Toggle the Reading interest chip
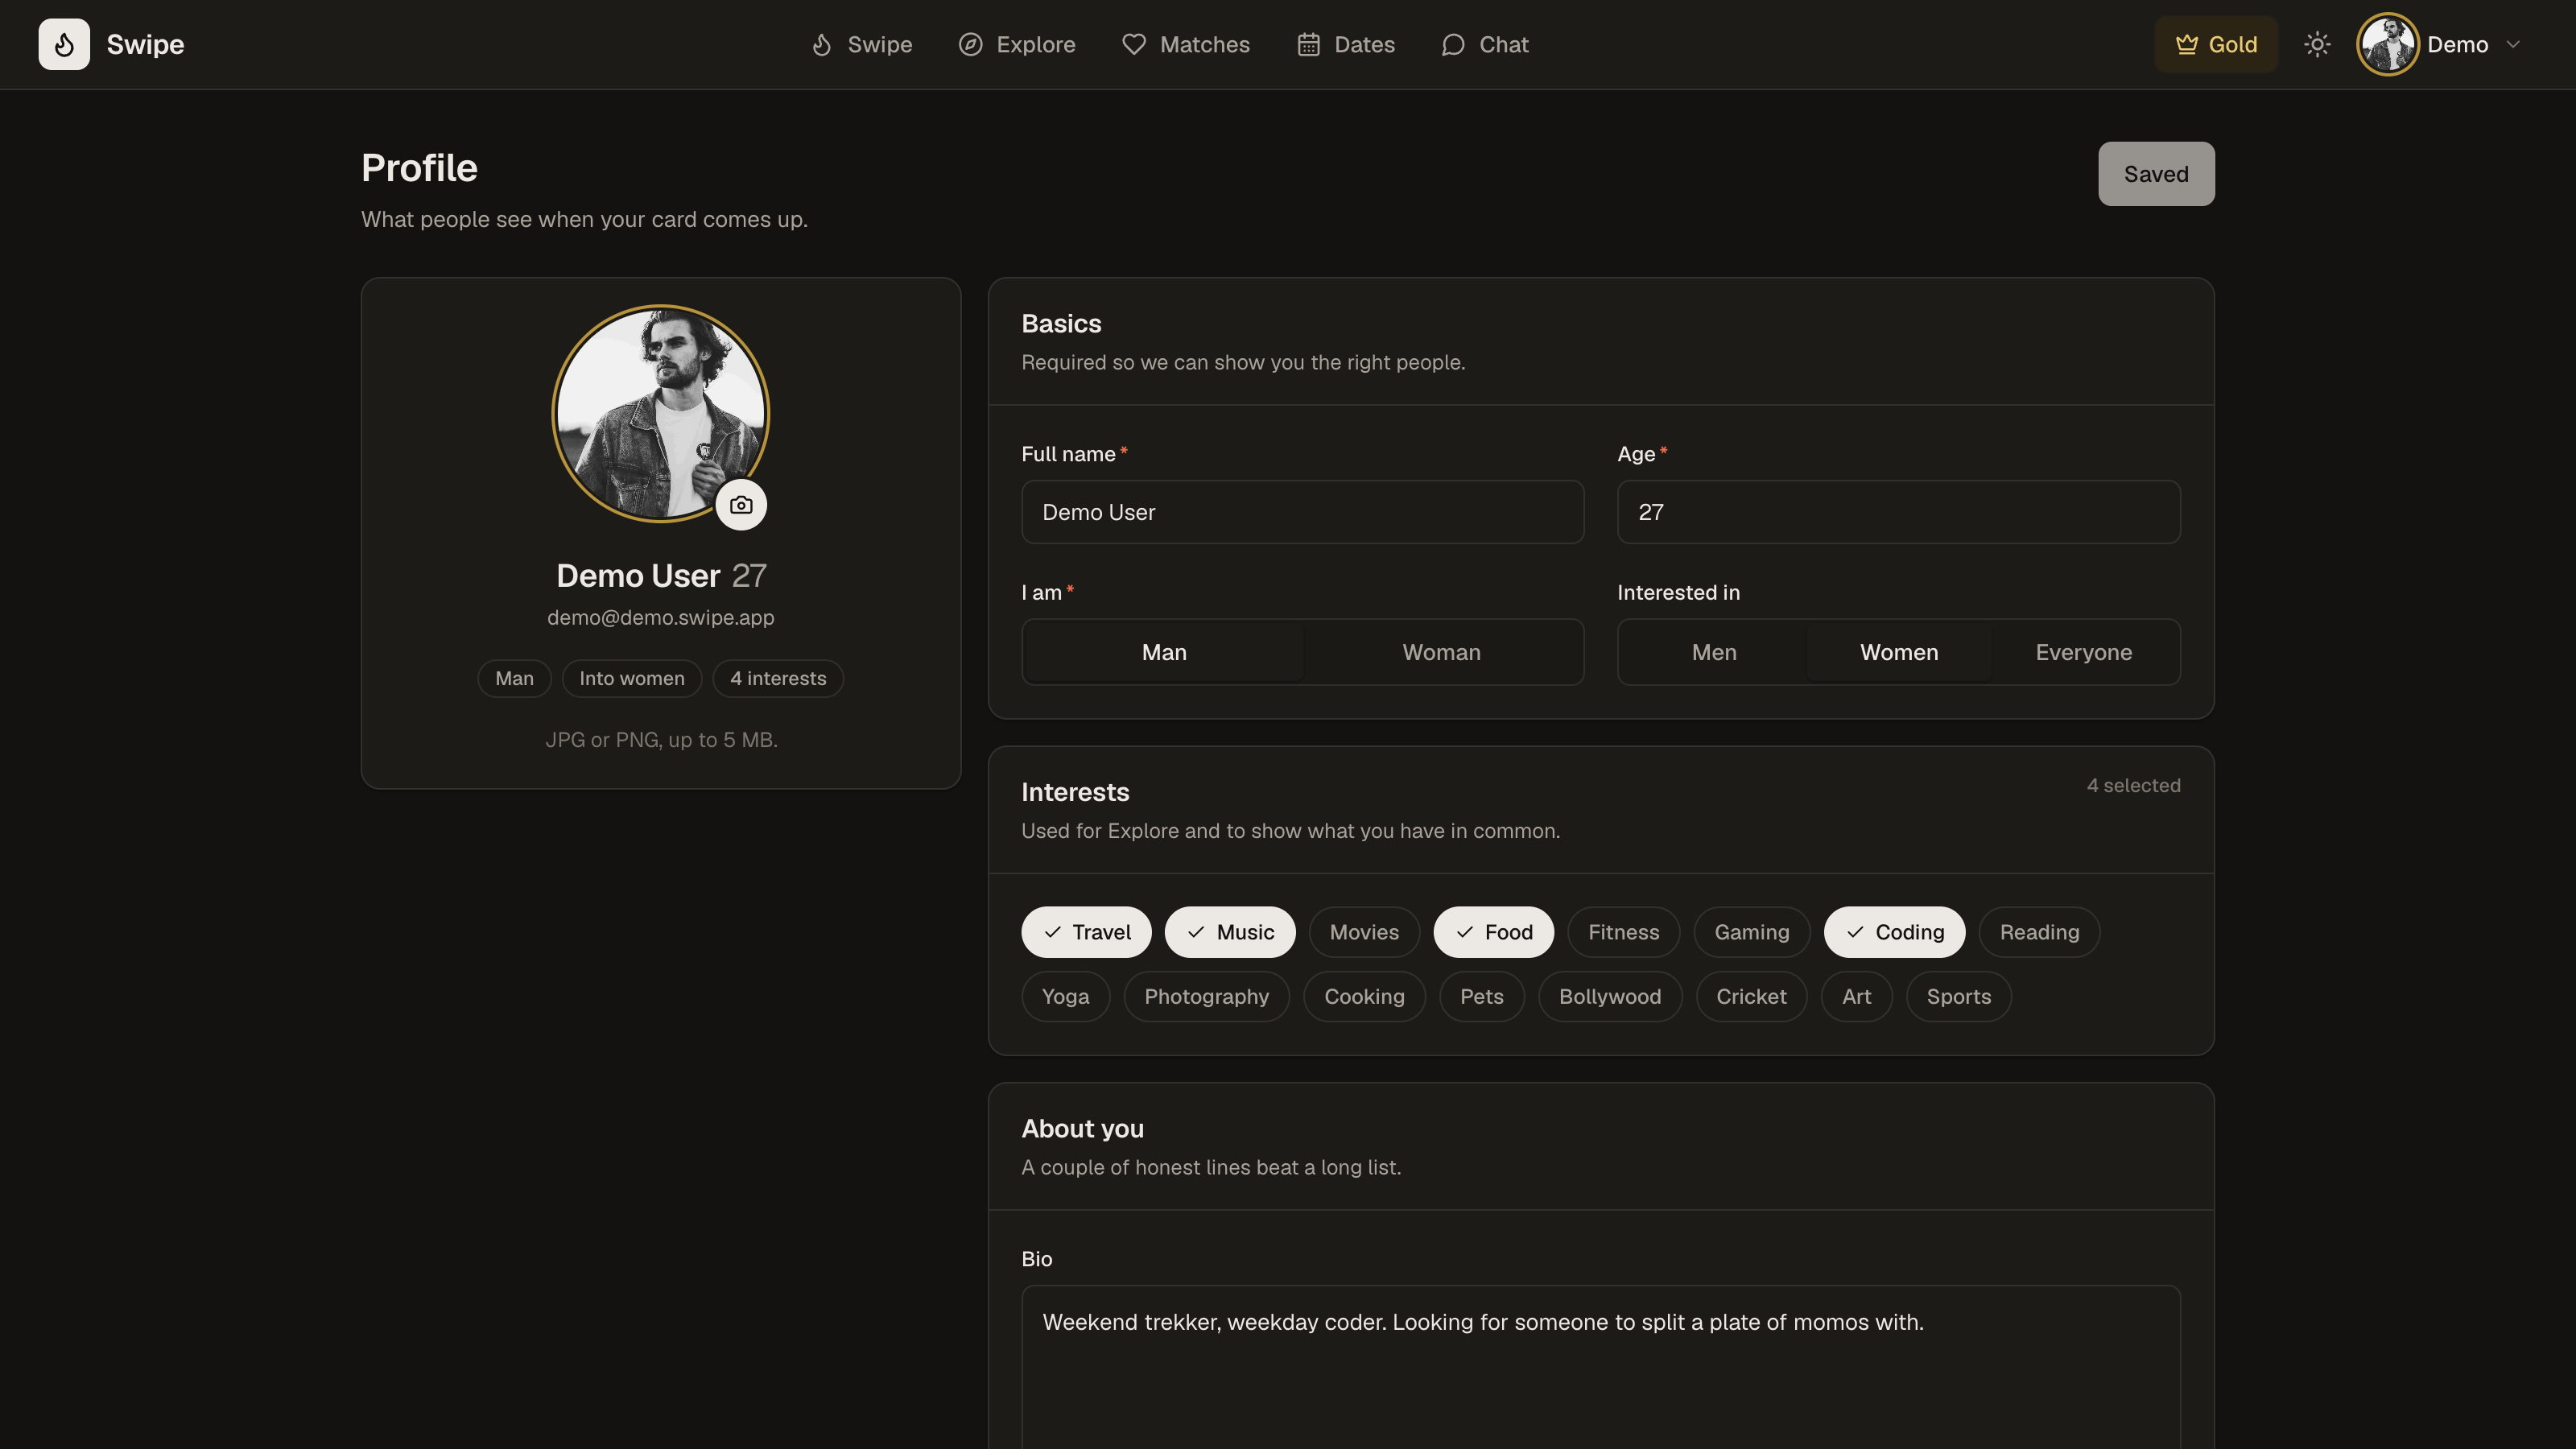Image resolution: width=2576 pixels, height=1449 pixels. tap(2039, 932)
